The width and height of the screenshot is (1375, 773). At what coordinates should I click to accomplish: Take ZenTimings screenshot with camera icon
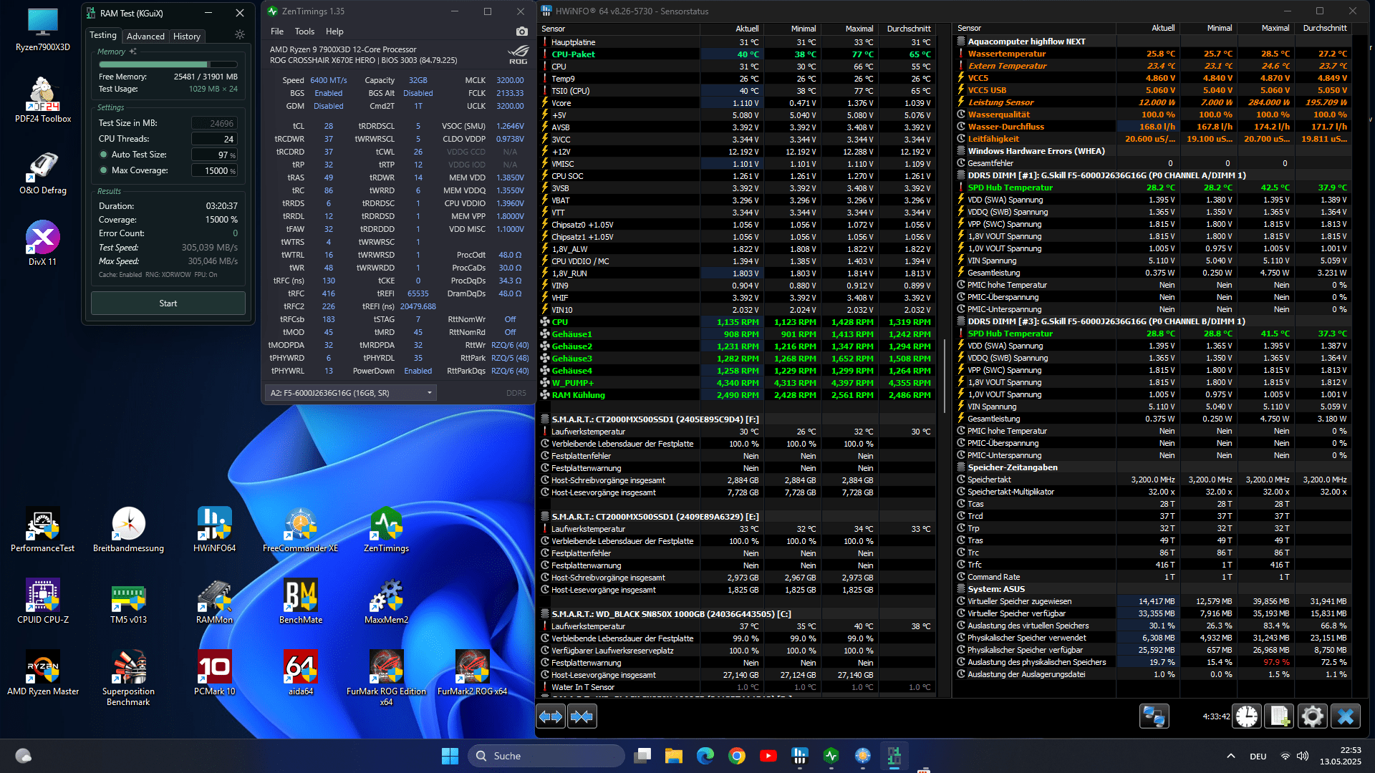[522, 31]
